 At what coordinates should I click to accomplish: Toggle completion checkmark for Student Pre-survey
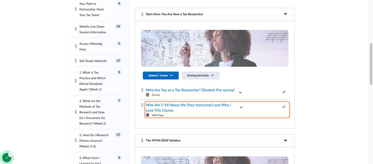[284, 92]
